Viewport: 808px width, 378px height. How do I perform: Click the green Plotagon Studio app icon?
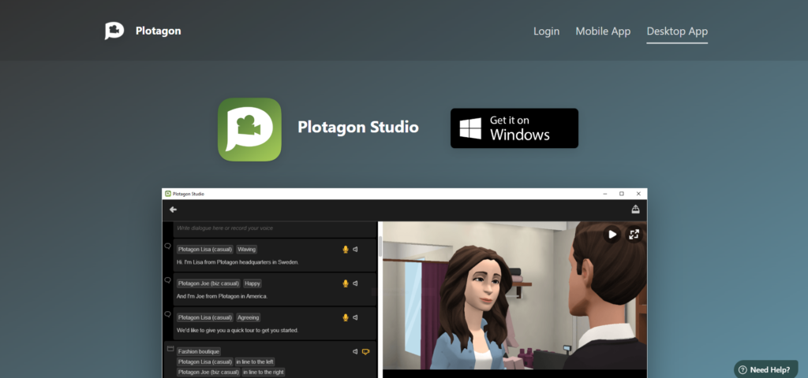coord(249,130)
